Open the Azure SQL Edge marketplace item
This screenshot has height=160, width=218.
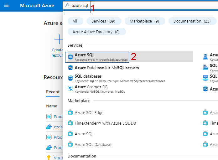point(89,112)
